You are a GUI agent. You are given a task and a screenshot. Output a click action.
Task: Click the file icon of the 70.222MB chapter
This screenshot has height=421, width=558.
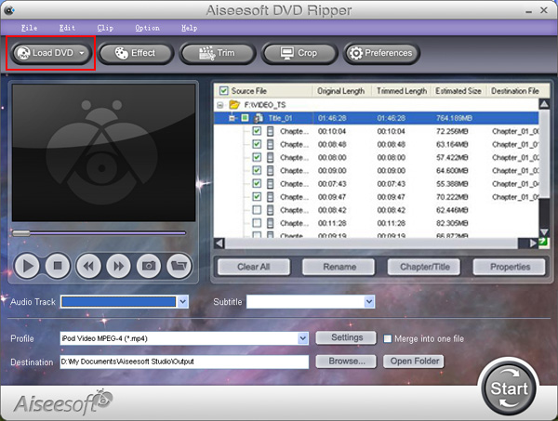(x=271, y=197)
